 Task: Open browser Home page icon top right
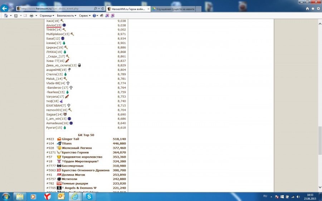pos(307,9)
